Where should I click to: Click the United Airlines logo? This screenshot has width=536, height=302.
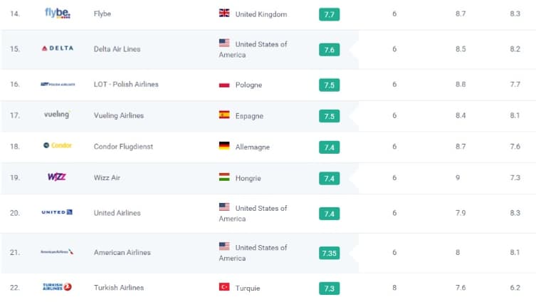tap(57, 212)
